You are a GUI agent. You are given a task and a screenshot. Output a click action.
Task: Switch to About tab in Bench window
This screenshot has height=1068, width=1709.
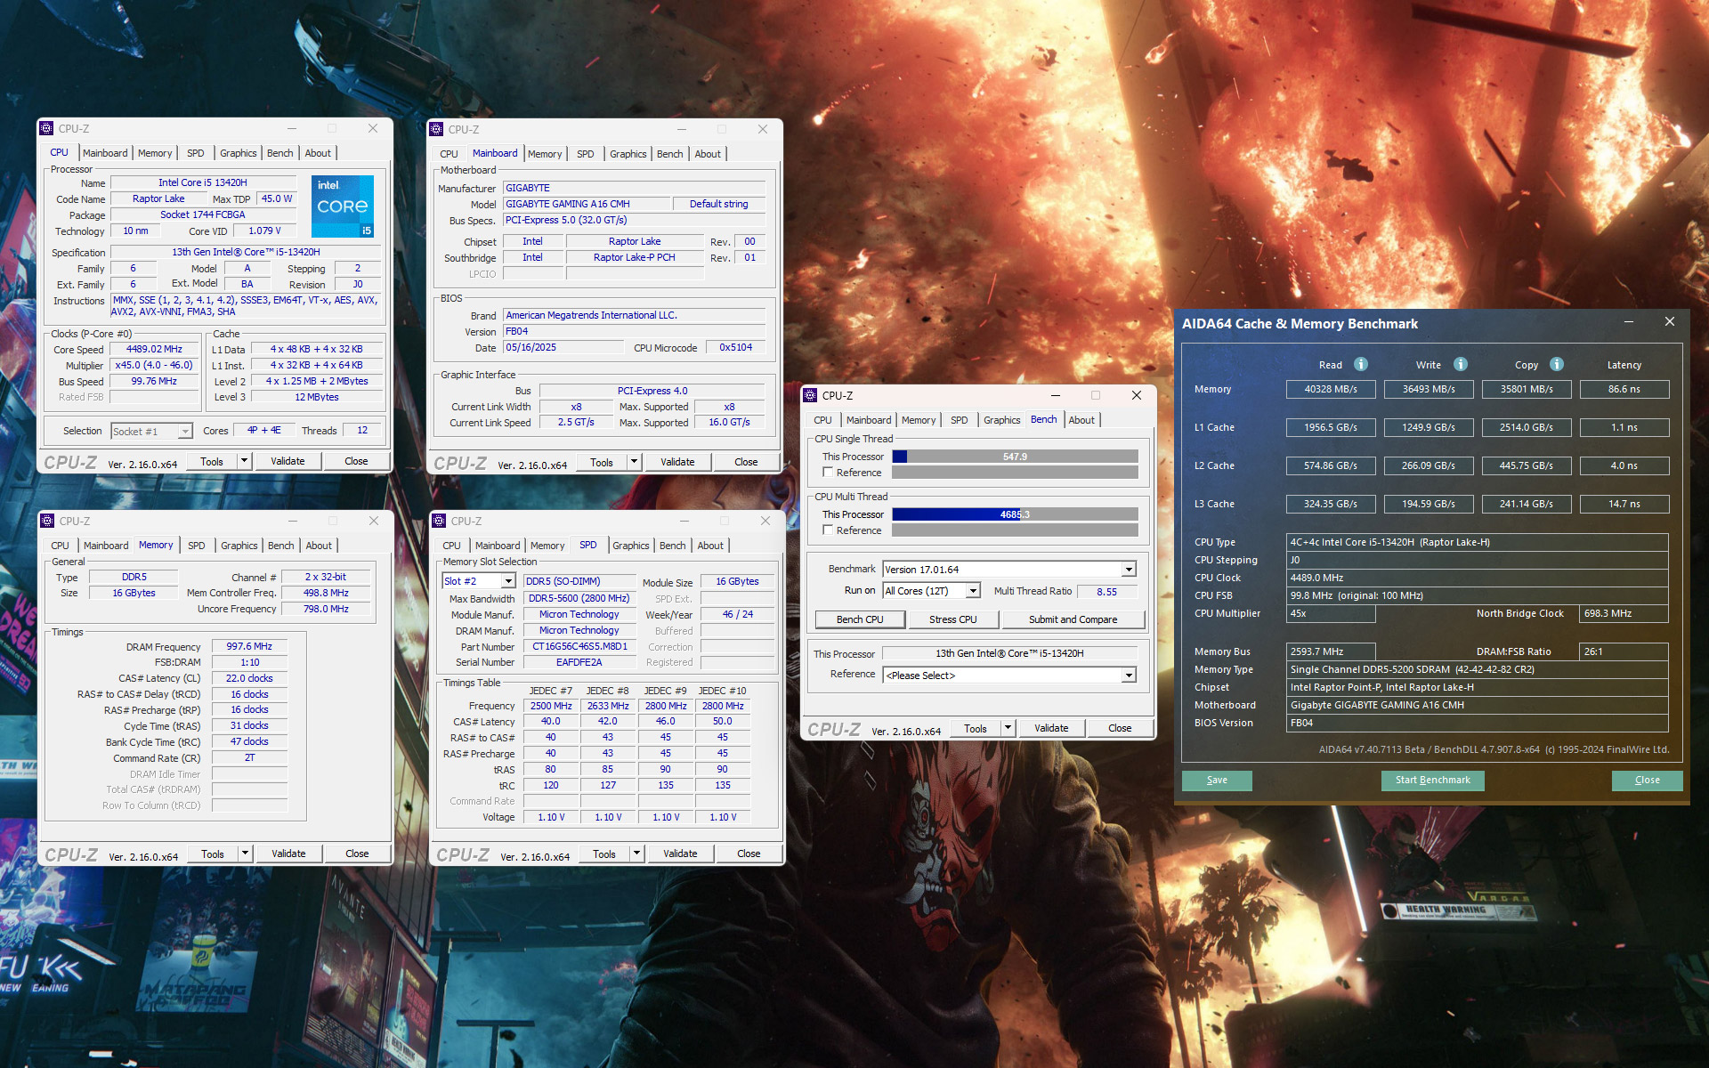point(1081,420)
